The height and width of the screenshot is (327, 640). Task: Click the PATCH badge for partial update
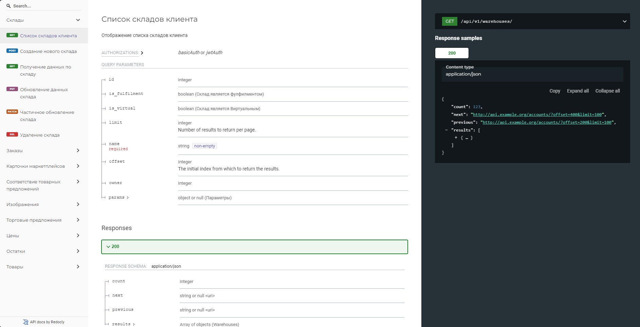click(12, 112)
